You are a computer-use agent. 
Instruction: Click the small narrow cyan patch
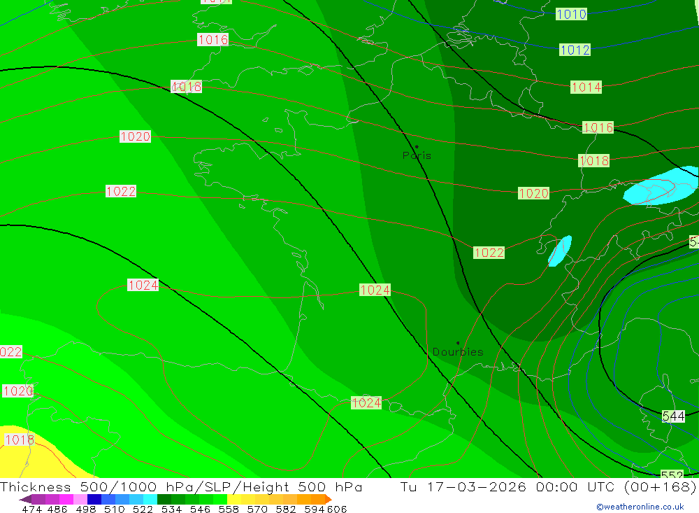(559, 251)
